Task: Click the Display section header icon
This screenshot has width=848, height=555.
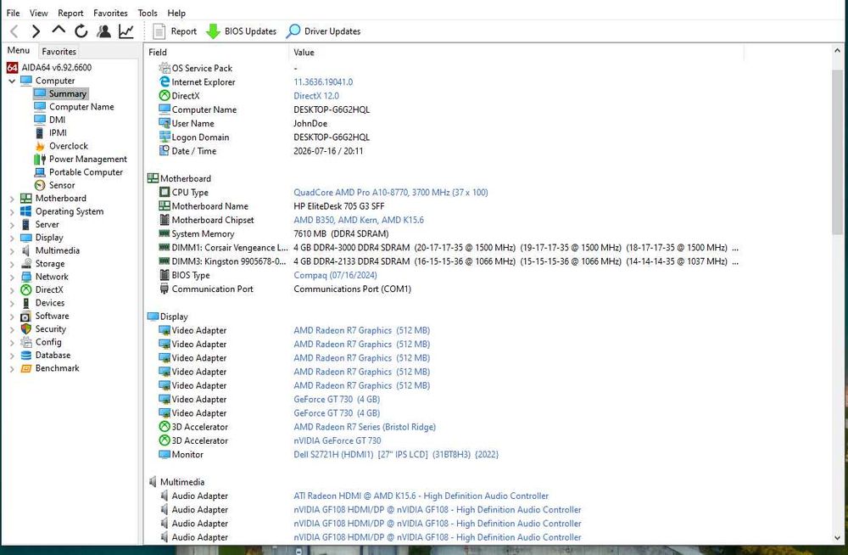Action: (153, 317)
